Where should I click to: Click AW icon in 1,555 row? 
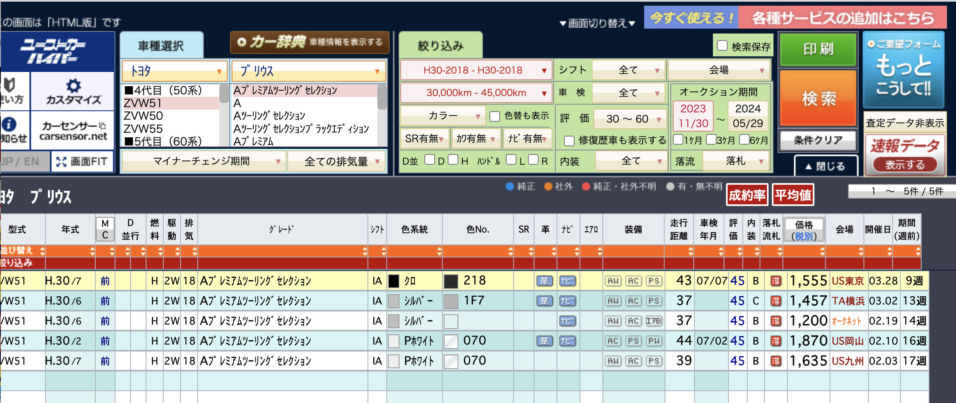[613, 281]
